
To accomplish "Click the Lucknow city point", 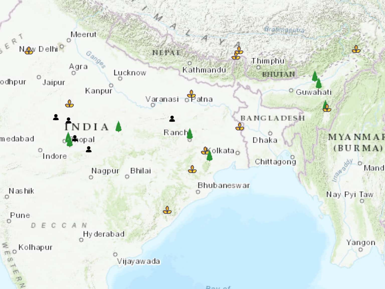I will click(120, 79).
